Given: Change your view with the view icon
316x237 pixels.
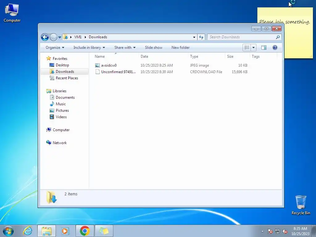Looking at the screenshot, I should 247,48.
